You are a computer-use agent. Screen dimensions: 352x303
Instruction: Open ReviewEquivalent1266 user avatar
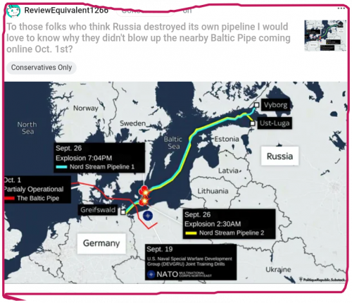[x=13, y=11]
